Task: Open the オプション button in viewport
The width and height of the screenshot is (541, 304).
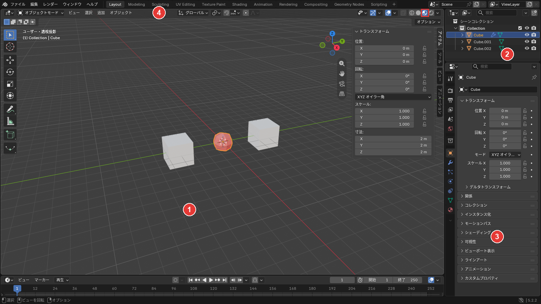Action: [428, 22]
